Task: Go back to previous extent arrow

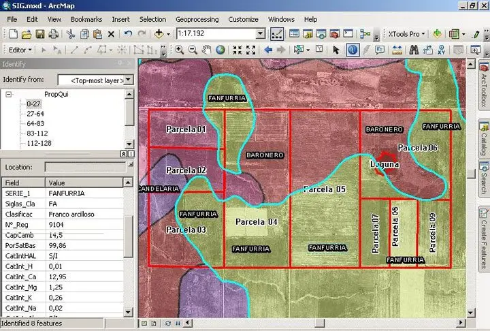Action: (267, 50)
